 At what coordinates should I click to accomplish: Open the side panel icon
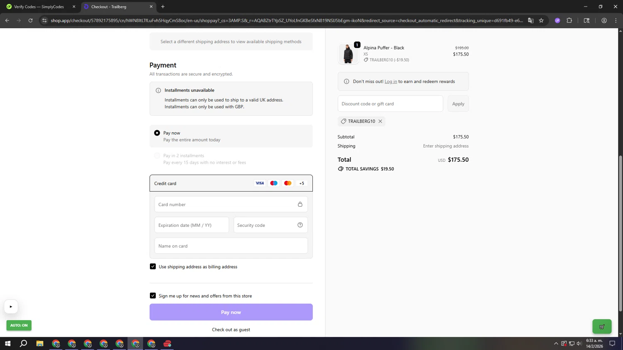pyautogui.click(x=586, y=20)
